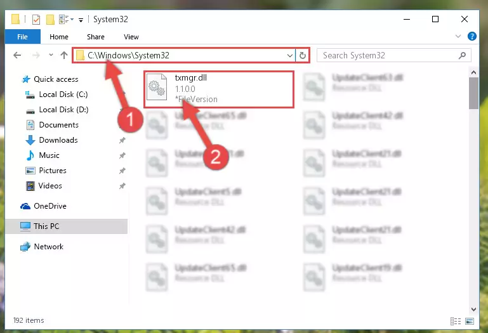Minimize the System32 window
The image size is (488, 333).
tap(407, 19)
